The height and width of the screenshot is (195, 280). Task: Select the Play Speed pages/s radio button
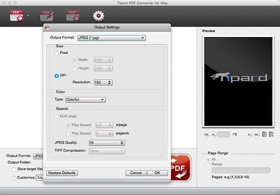pos(68,134)
